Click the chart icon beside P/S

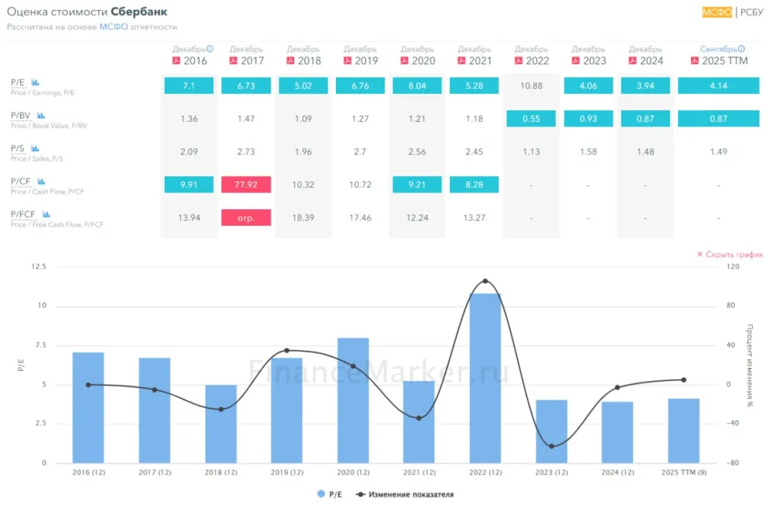35,148
